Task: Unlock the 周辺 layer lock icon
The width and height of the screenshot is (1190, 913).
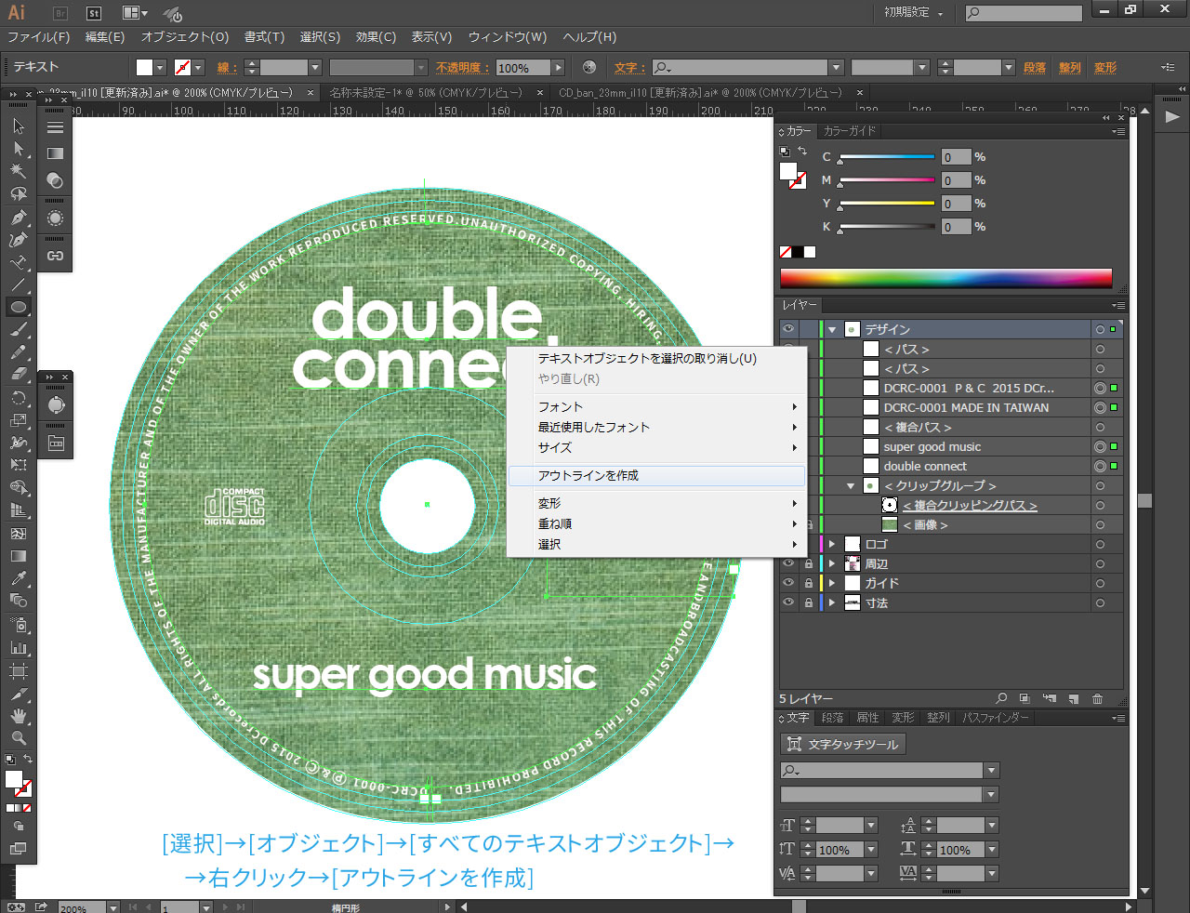Action: 809,563
